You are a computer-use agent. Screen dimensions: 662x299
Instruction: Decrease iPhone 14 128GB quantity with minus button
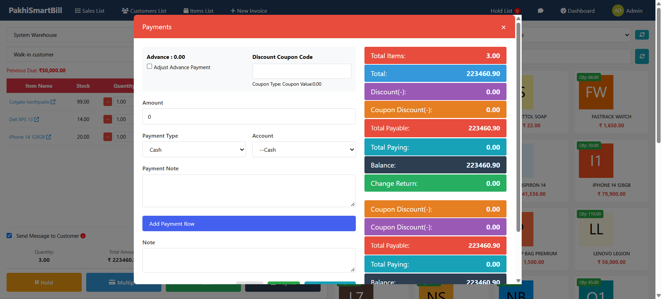(108, 137)
